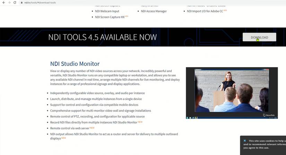This screenshot has height=155, width=286.
Task: Open the NDI Screen Capture HX link
Action: [x=110, y=17]
